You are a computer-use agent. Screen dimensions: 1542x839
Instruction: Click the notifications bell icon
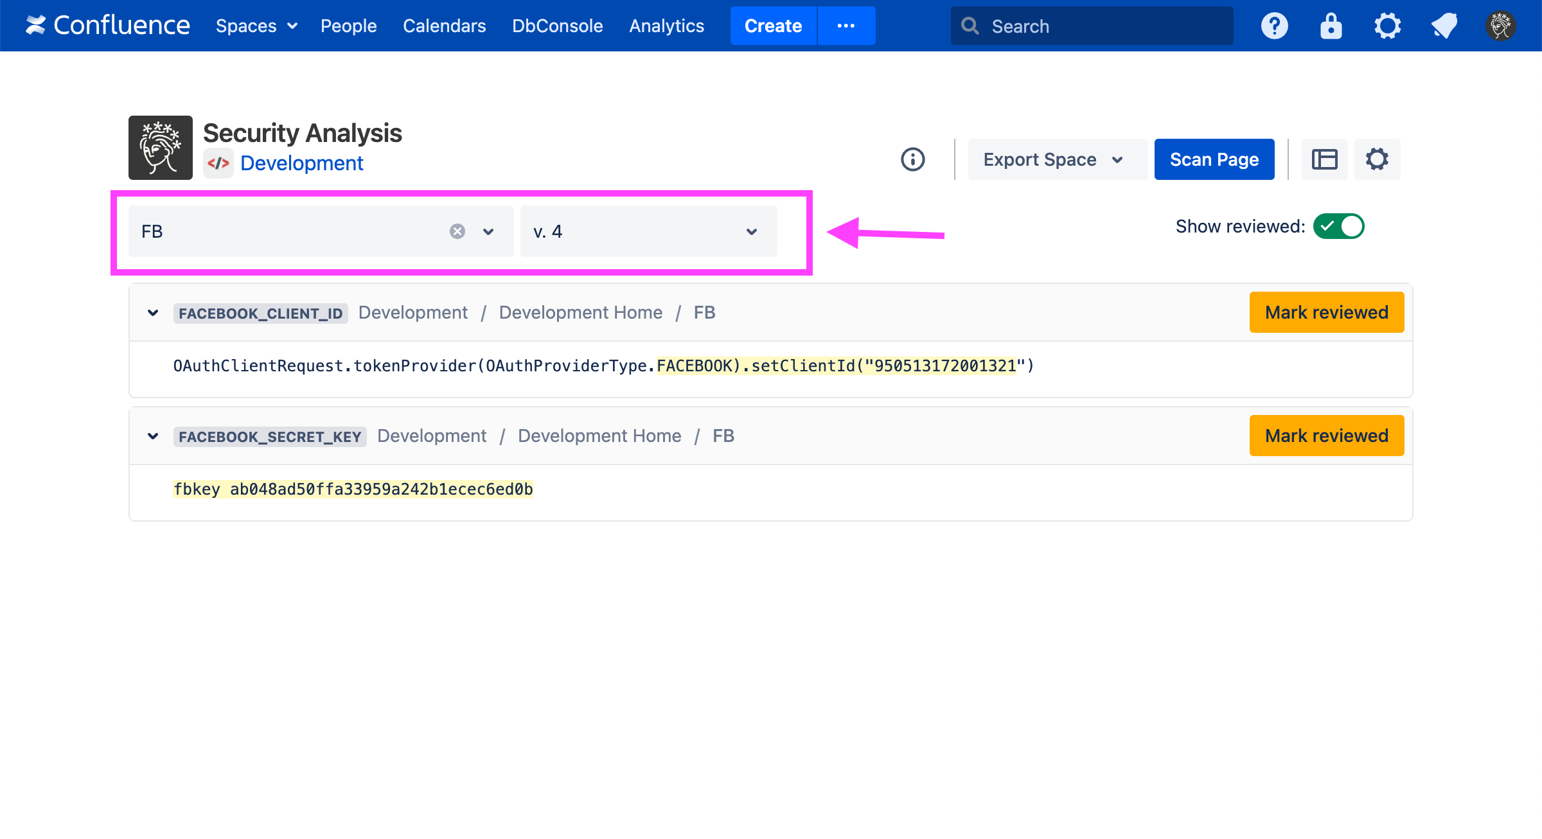tap(1444, 26)
